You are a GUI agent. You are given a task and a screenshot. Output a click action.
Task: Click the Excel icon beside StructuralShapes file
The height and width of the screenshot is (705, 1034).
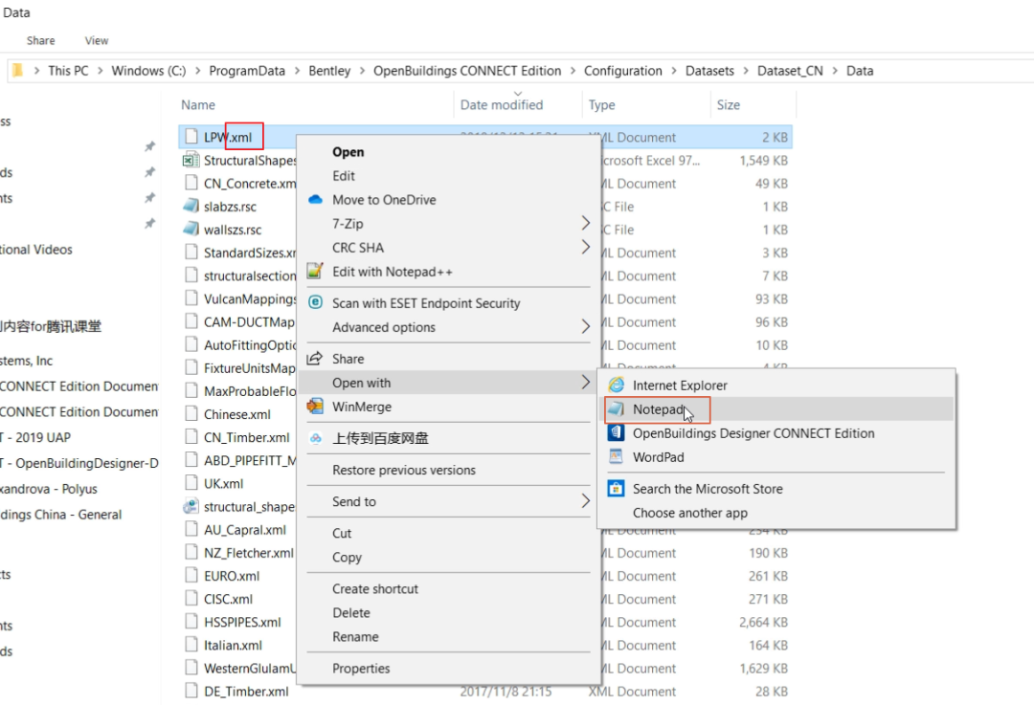coord(191,160)
